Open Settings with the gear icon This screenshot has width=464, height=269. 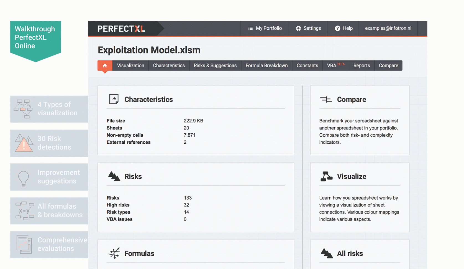click(x=298, y=28)
